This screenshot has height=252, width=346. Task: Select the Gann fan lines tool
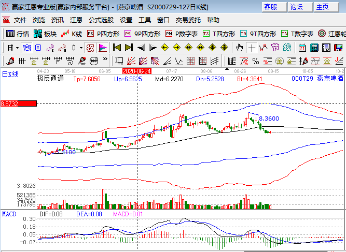click(131, 61)
